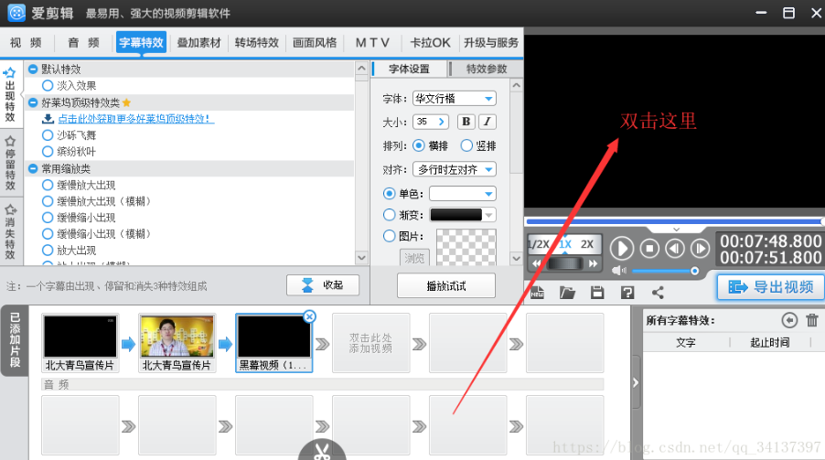Select the gradient color radio option
This screenshot has width=825, height=460.
point(389,215)
